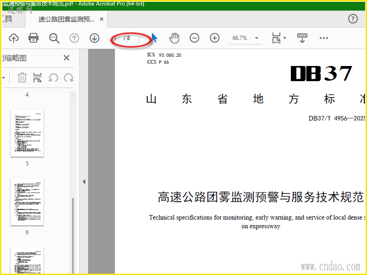
Task: Click the English subtitle 'Technical specifications' line
Action: [x=257, y=217]
